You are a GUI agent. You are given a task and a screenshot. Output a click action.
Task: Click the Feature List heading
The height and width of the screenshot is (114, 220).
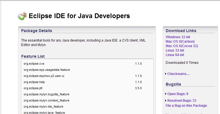coord(33,56)
